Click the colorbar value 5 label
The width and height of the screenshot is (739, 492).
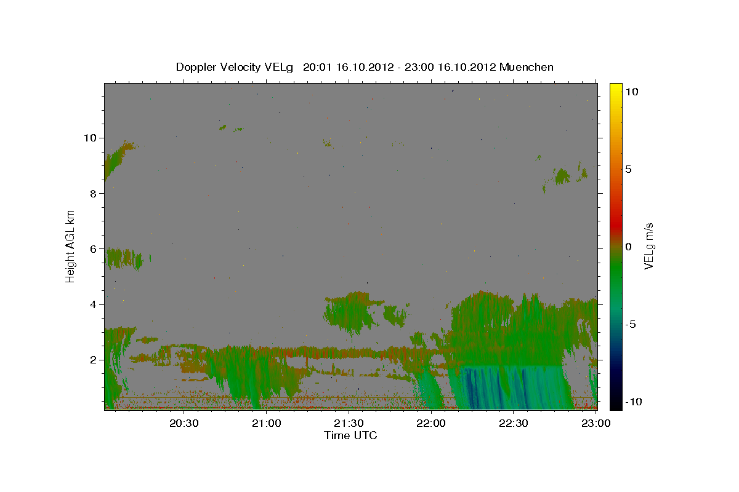point(628,169)
